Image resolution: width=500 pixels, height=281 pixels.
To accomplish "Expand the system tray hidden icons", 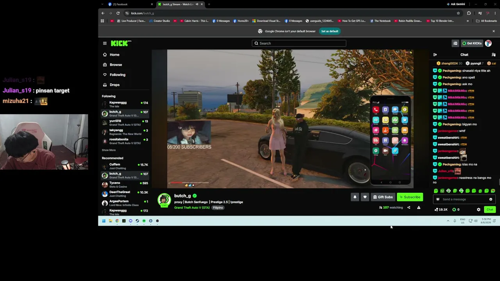I will click(448, 221).
